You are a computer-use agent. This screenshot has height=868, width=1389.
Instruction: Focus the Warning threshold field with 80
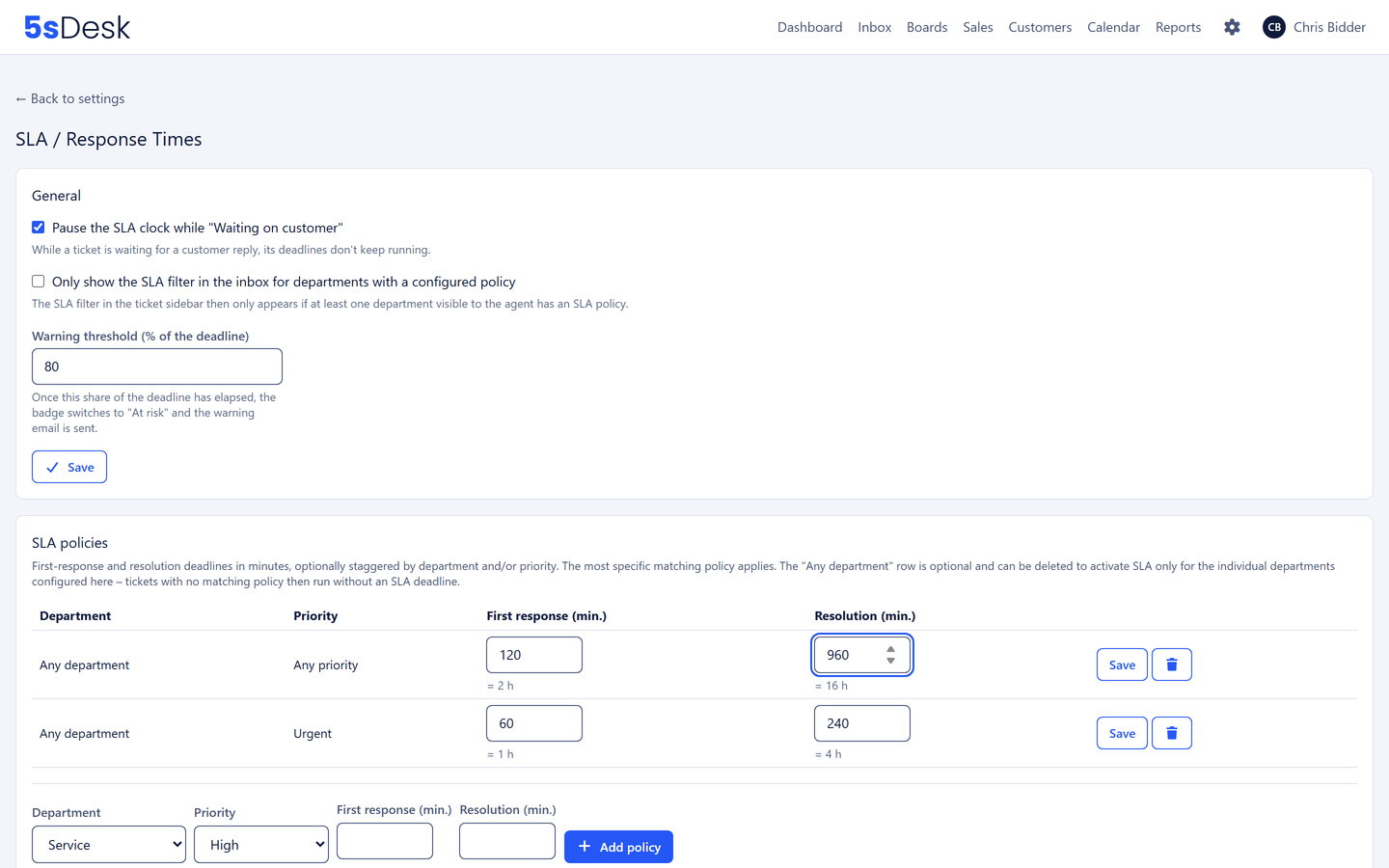click(x=157, y=366)
